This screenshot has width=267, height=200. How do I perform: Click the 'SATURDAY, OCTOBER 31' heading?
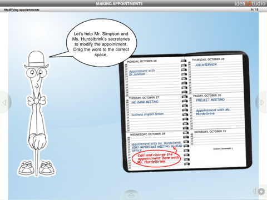pyautogui.click(x=210, y=132)
